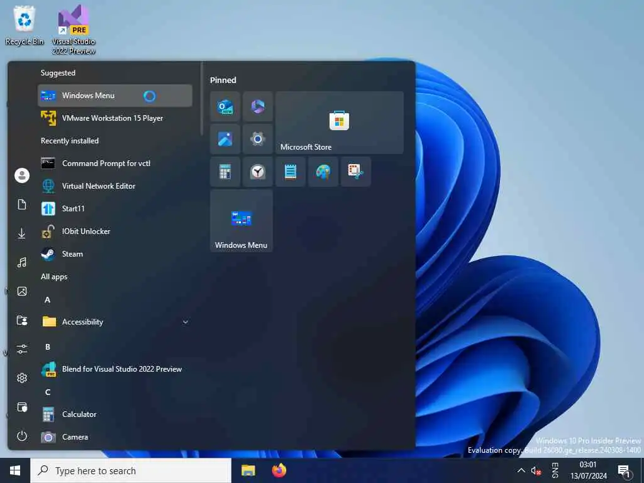Viewport: 644px width, 483px height.
Task: Open the Photos pinned tile
Action: pos(225,139)
